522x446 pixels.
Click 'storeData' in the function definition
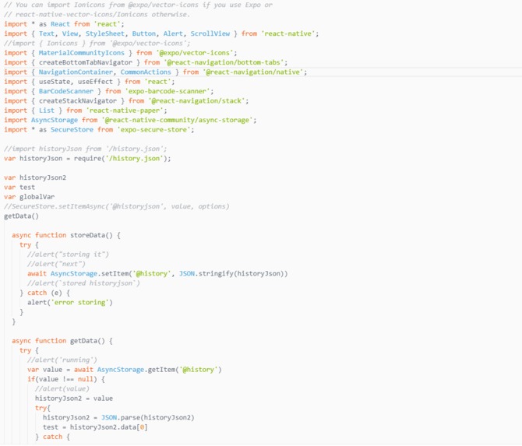click(87, 235)
